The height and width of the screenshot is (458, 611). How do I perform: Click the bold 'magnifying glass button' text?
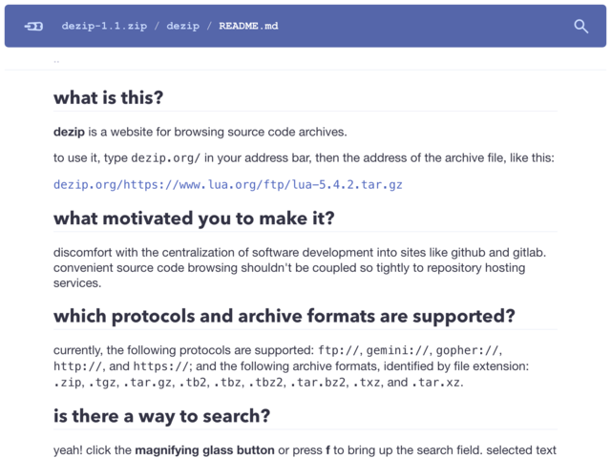point(204,450)
